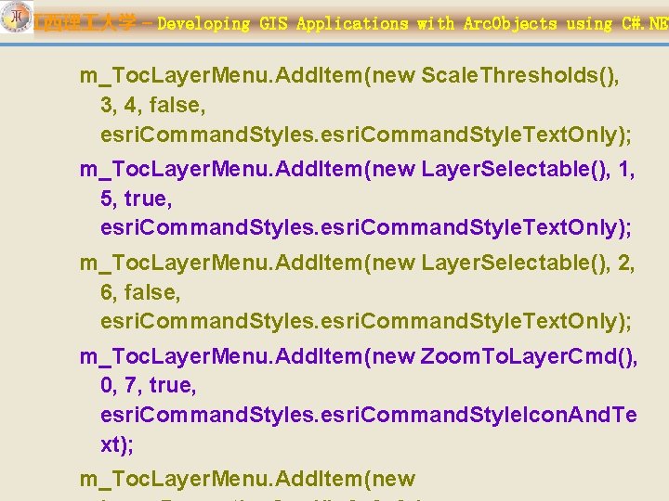The image size is (669, 501).
Task: Click the 'new ZoomToLayerCmd()' code line
Action: point(359,357)
